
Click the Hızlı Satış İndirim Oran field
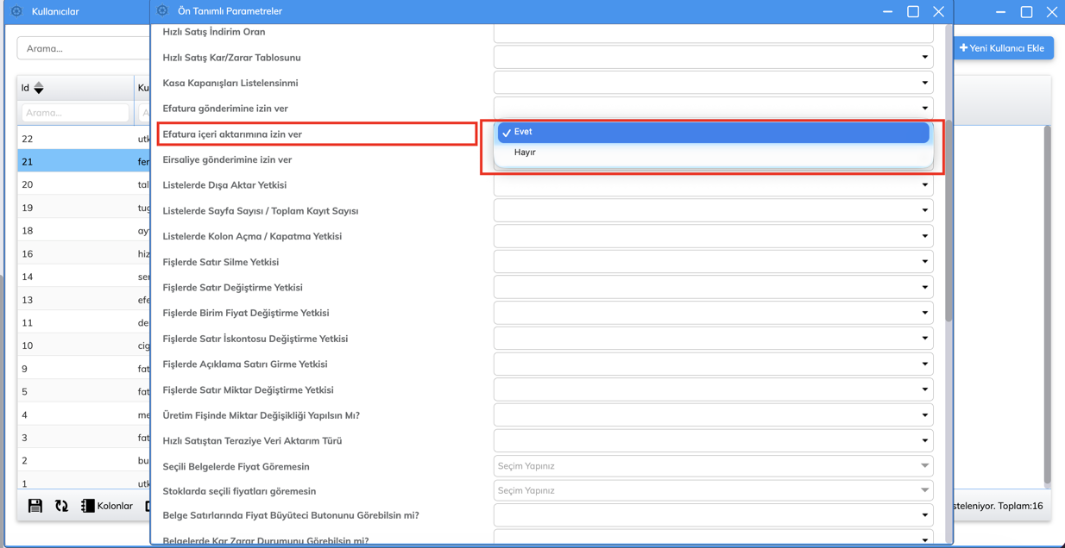coord(713,33)
